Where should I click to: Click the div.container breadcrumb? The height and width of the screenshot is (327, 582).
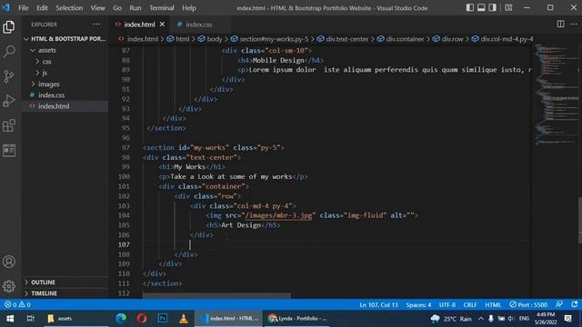[401, 39]
